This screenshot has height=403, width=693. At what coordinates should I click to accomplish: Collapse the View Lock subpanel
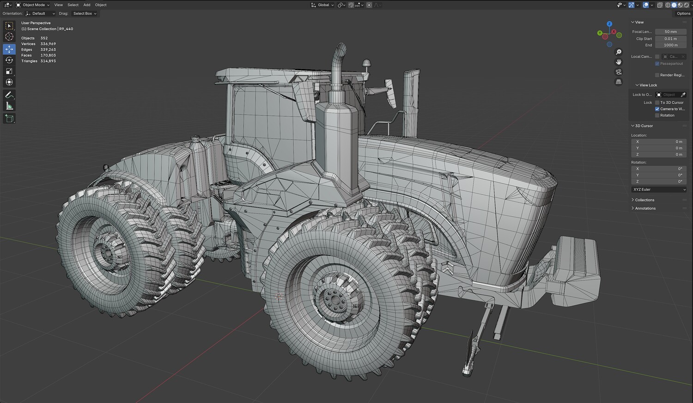(646, 85)
